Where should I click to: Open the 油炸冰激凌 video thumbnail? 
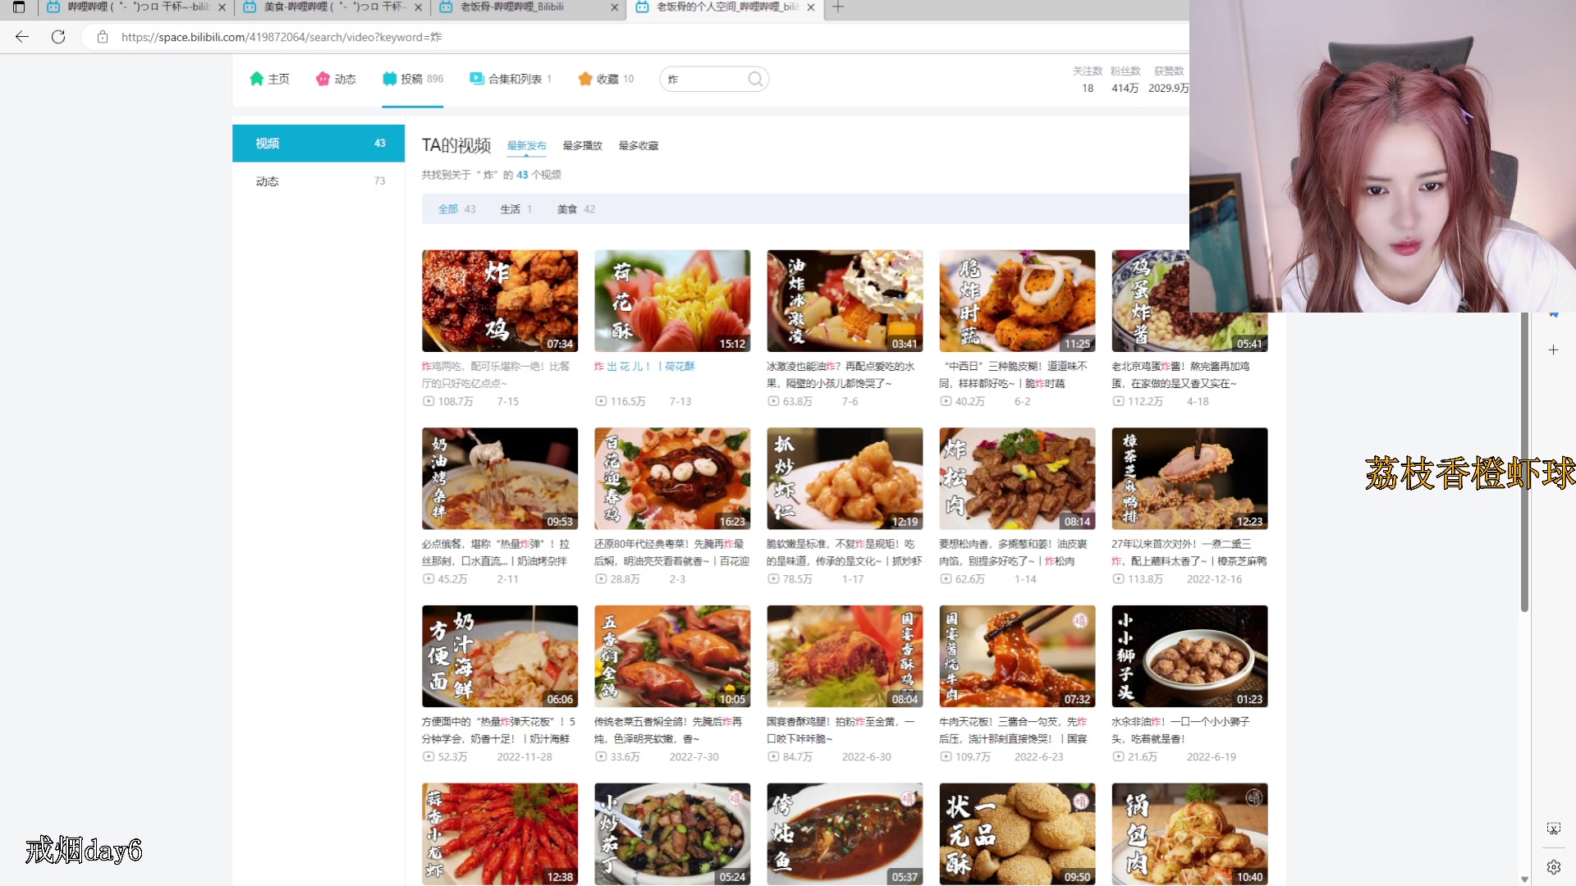pyautogui.click(x=845, y=301)
